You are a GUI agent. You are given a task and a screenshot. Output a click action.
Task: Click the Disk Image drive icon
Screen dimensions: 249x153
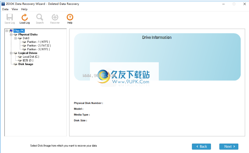pos(16,64)
